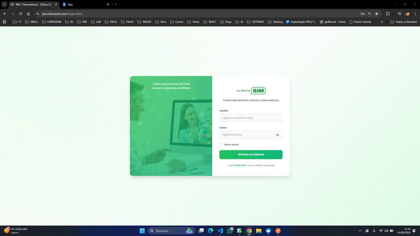Open the tab search dropdown arrow
420x236 pixels.
[x=5, y=5]
